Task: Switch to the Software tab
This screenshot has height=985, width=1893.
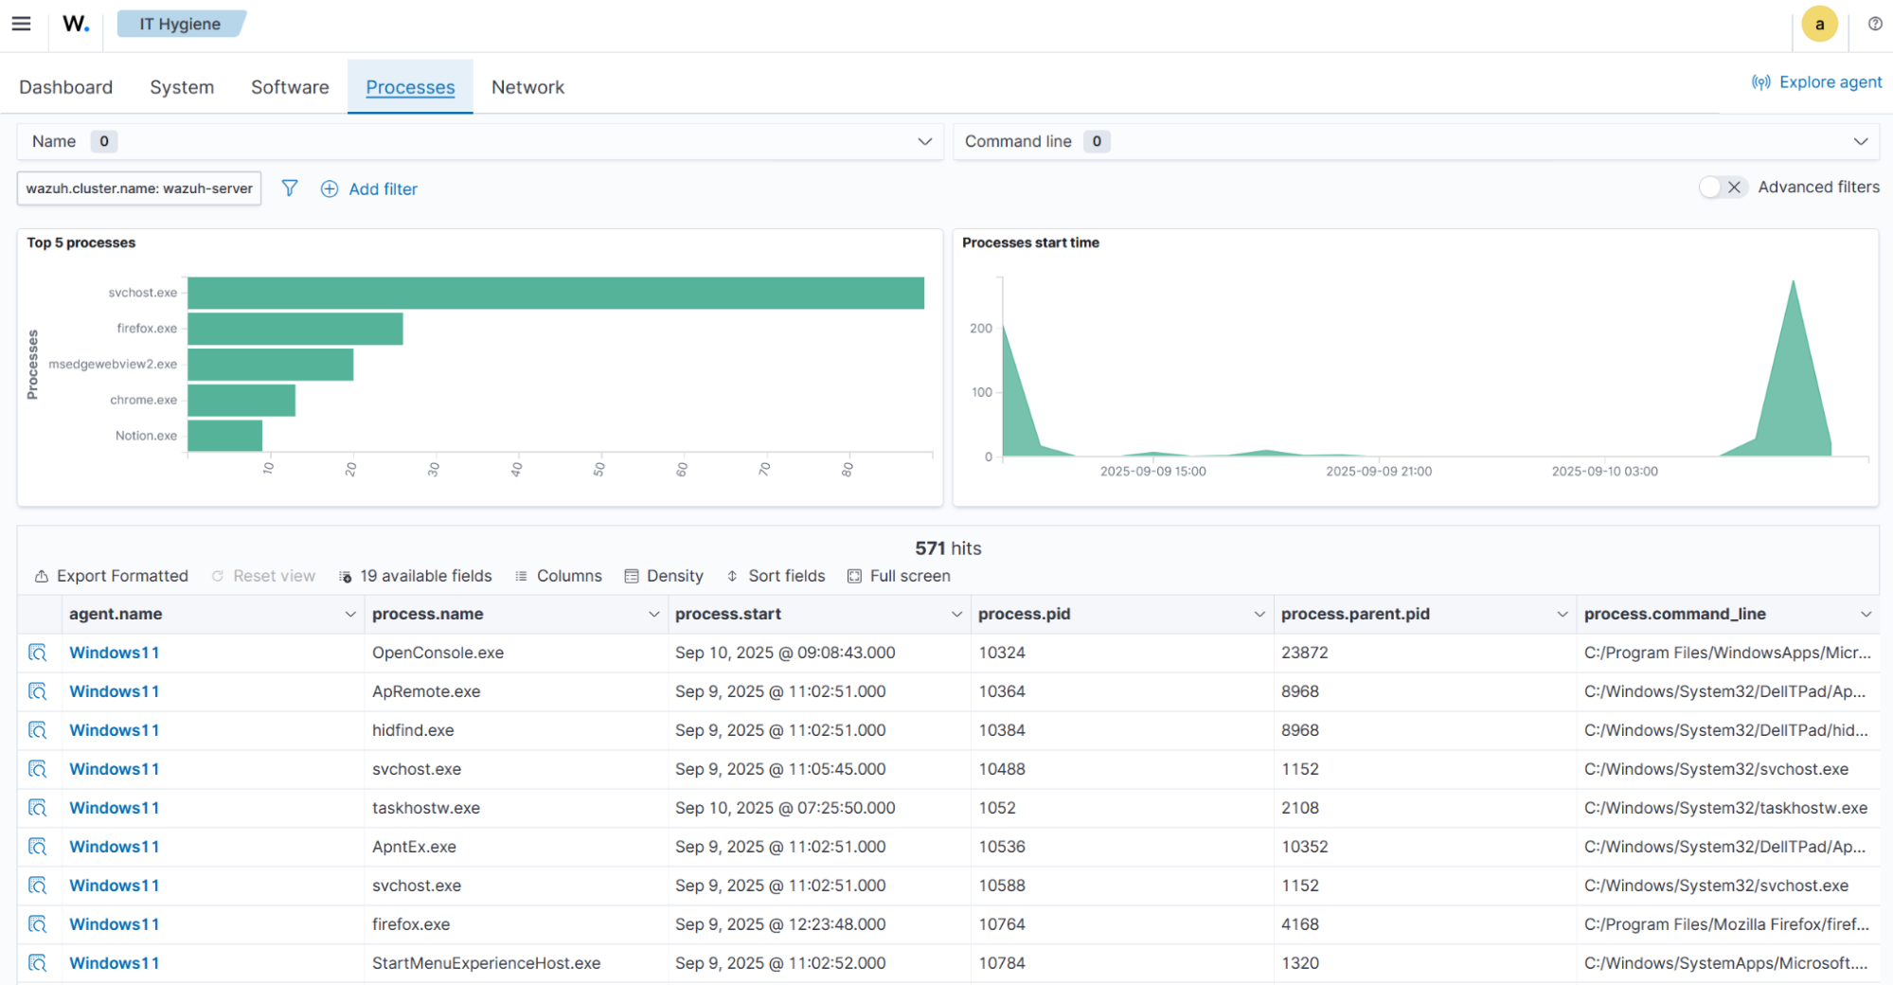Action: tap(290, 87)
